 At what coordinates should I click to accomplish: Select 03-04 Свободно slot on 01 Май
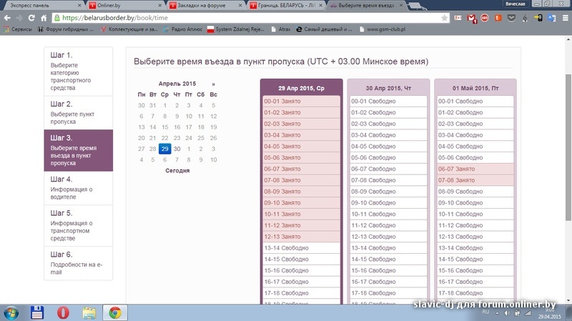[x=475, y=135]
